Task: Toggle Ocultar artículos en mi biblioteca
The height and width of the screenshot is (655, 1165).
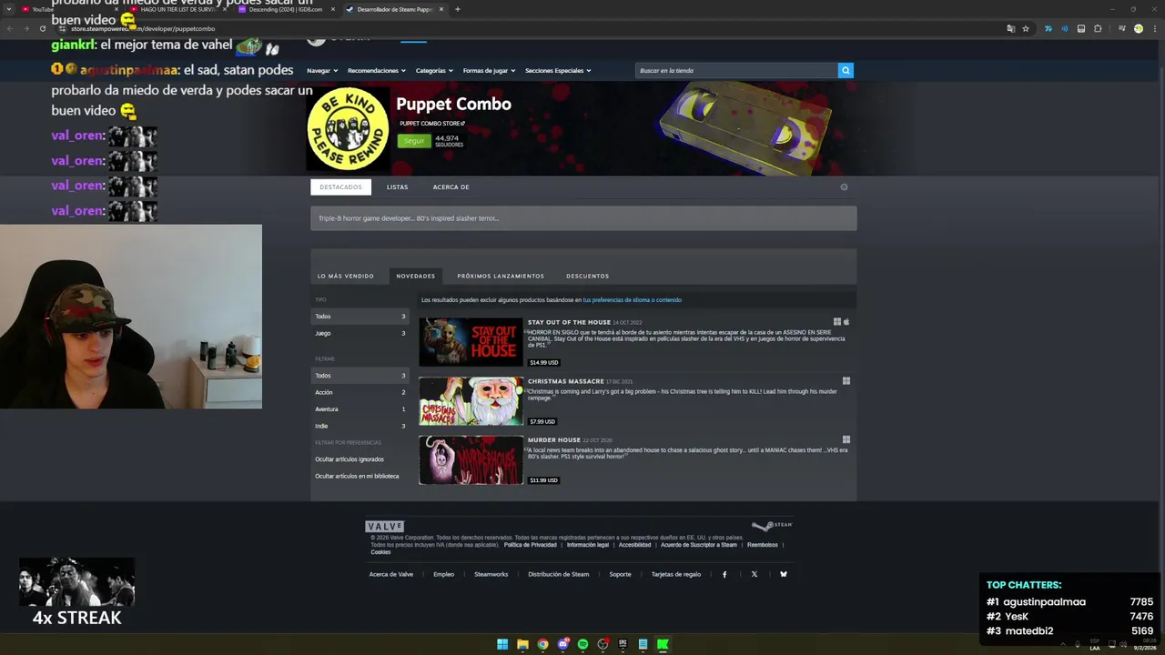Action: [357, 476]
